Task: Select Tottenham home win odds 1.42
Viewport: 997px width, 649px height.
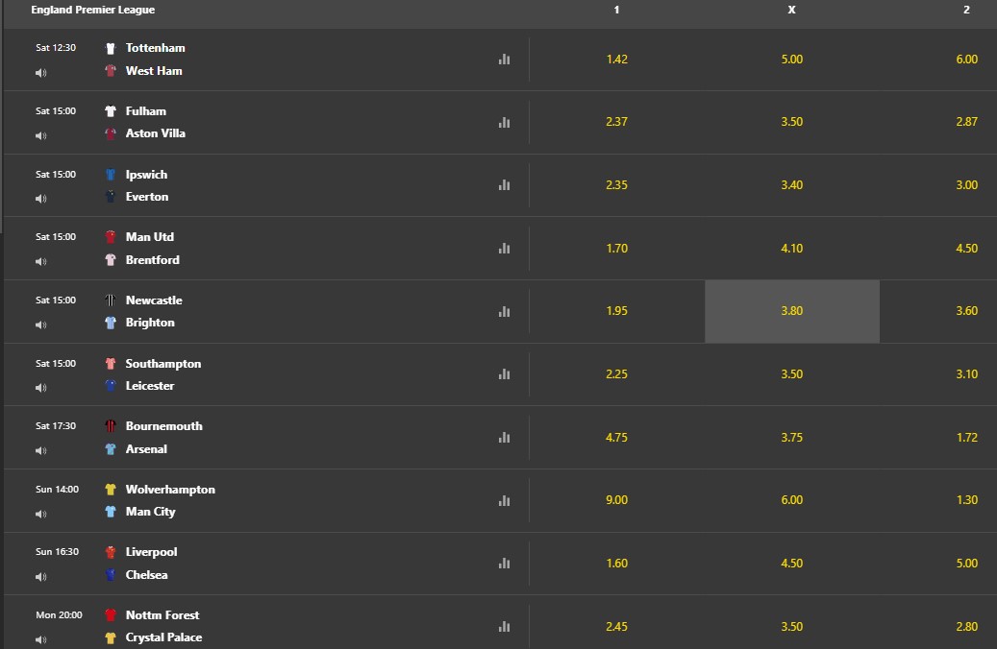Action: click(617, 60)
